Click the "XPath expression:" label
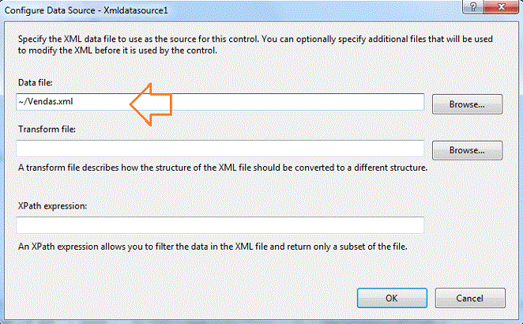This screenshot has width=523, height=324. 52,206
